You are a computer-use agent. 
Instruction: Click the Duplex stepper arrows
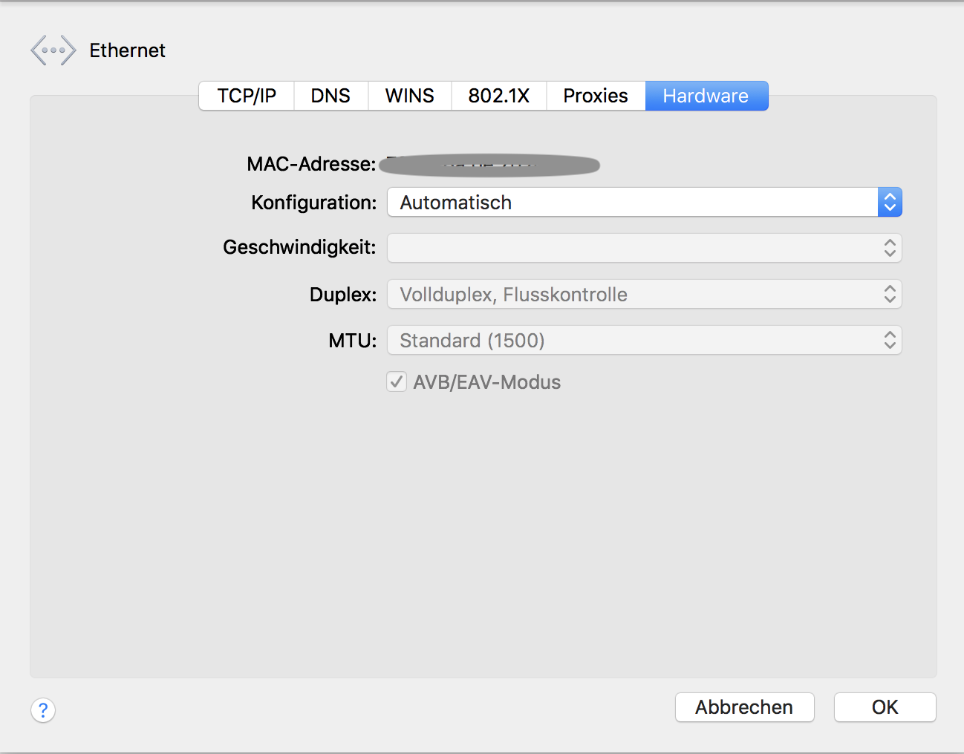pos(889,294)
